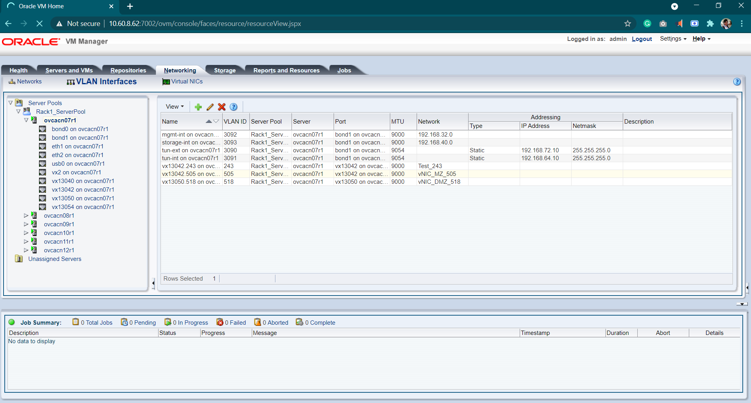The image size is (751, 403).
Task: Open the Help dropdown menu
Action: click(701, 39)
